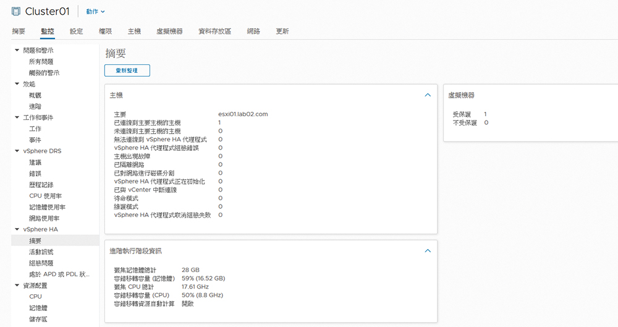Click the Cluster01 title text

[48, 12]
